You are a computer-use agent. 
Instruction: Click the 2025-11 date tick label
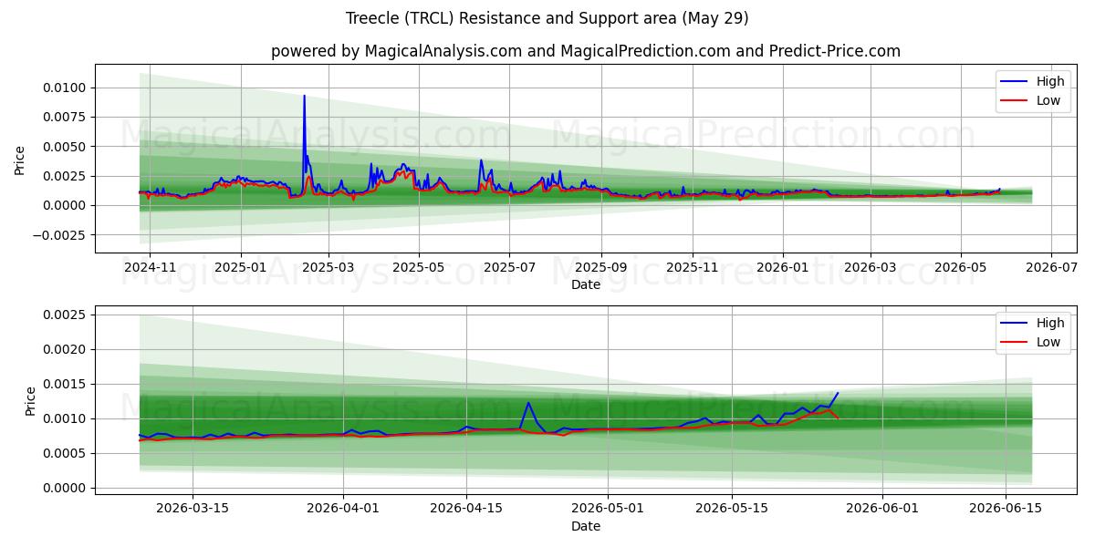(x=693, y=266)
